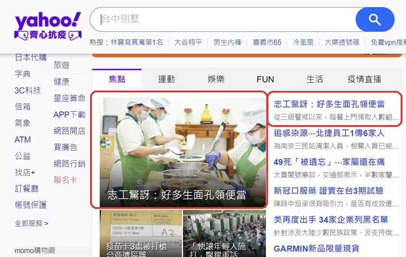Open 買廣告 link

point(66,147)
